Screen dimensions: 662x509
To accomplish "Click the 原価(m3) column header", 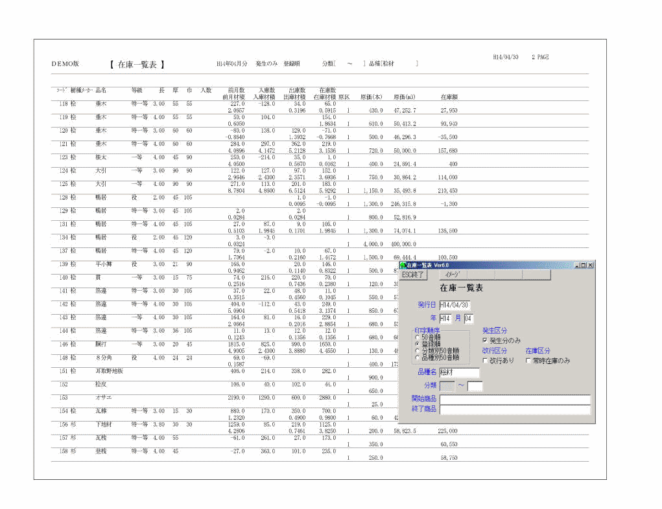I will 405,97.
